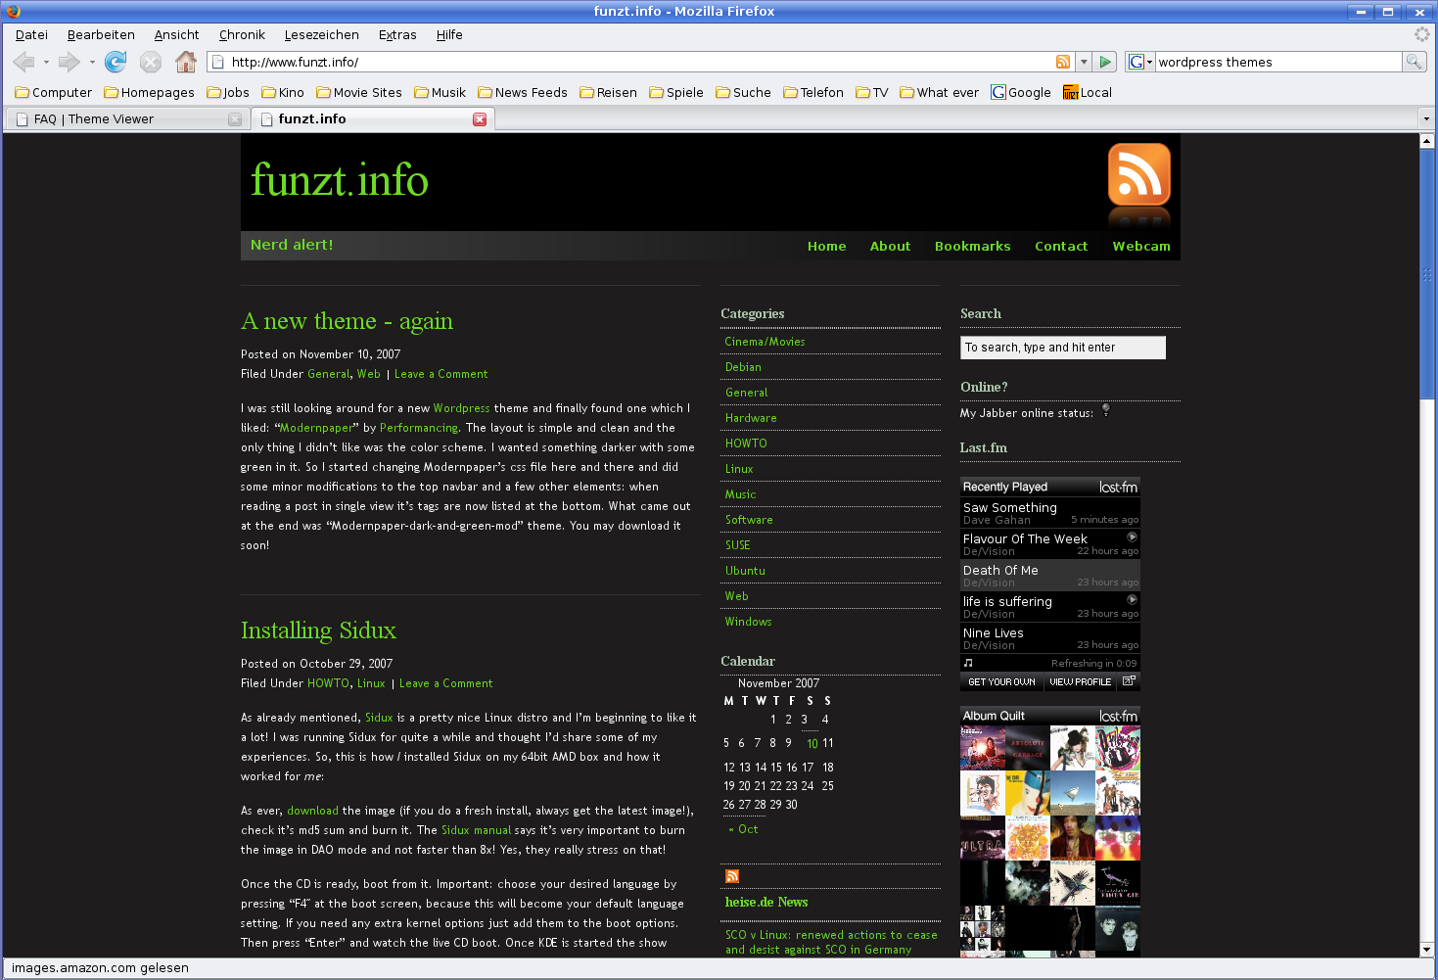Open the News Feeds bookmark folder
The height and width of the screenshot is (980, 1438).
click(523, 93)
